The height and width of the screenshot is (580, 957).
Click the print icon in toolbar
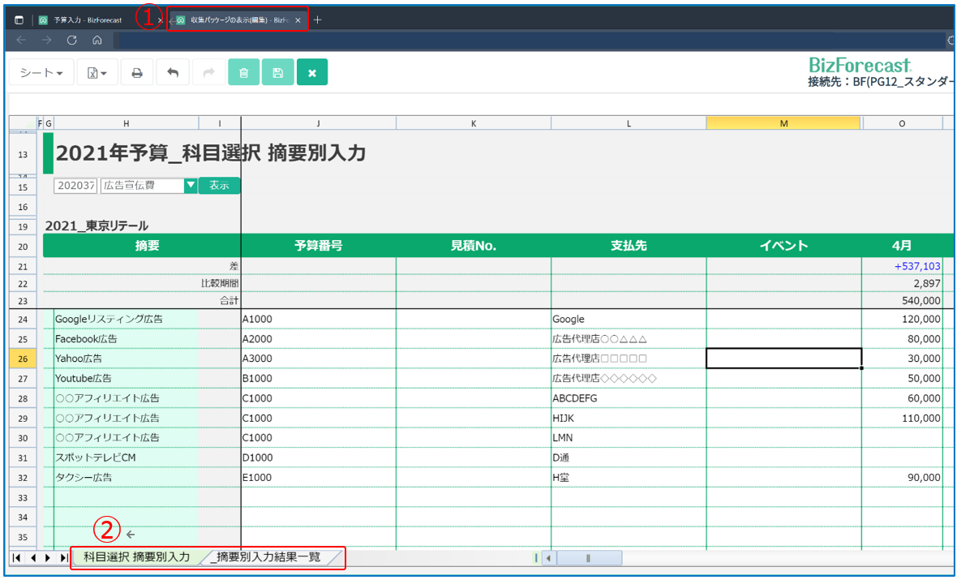click(137, 73)
